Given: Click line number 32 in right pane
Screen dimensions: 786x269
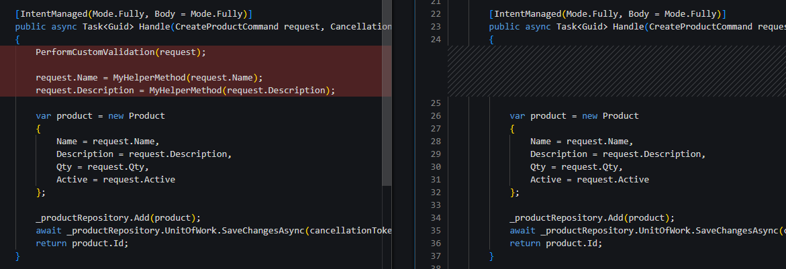Looking at the screenshot, I should (x=435, y=193).
